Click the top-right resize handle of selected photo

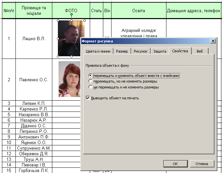point(85,20)
